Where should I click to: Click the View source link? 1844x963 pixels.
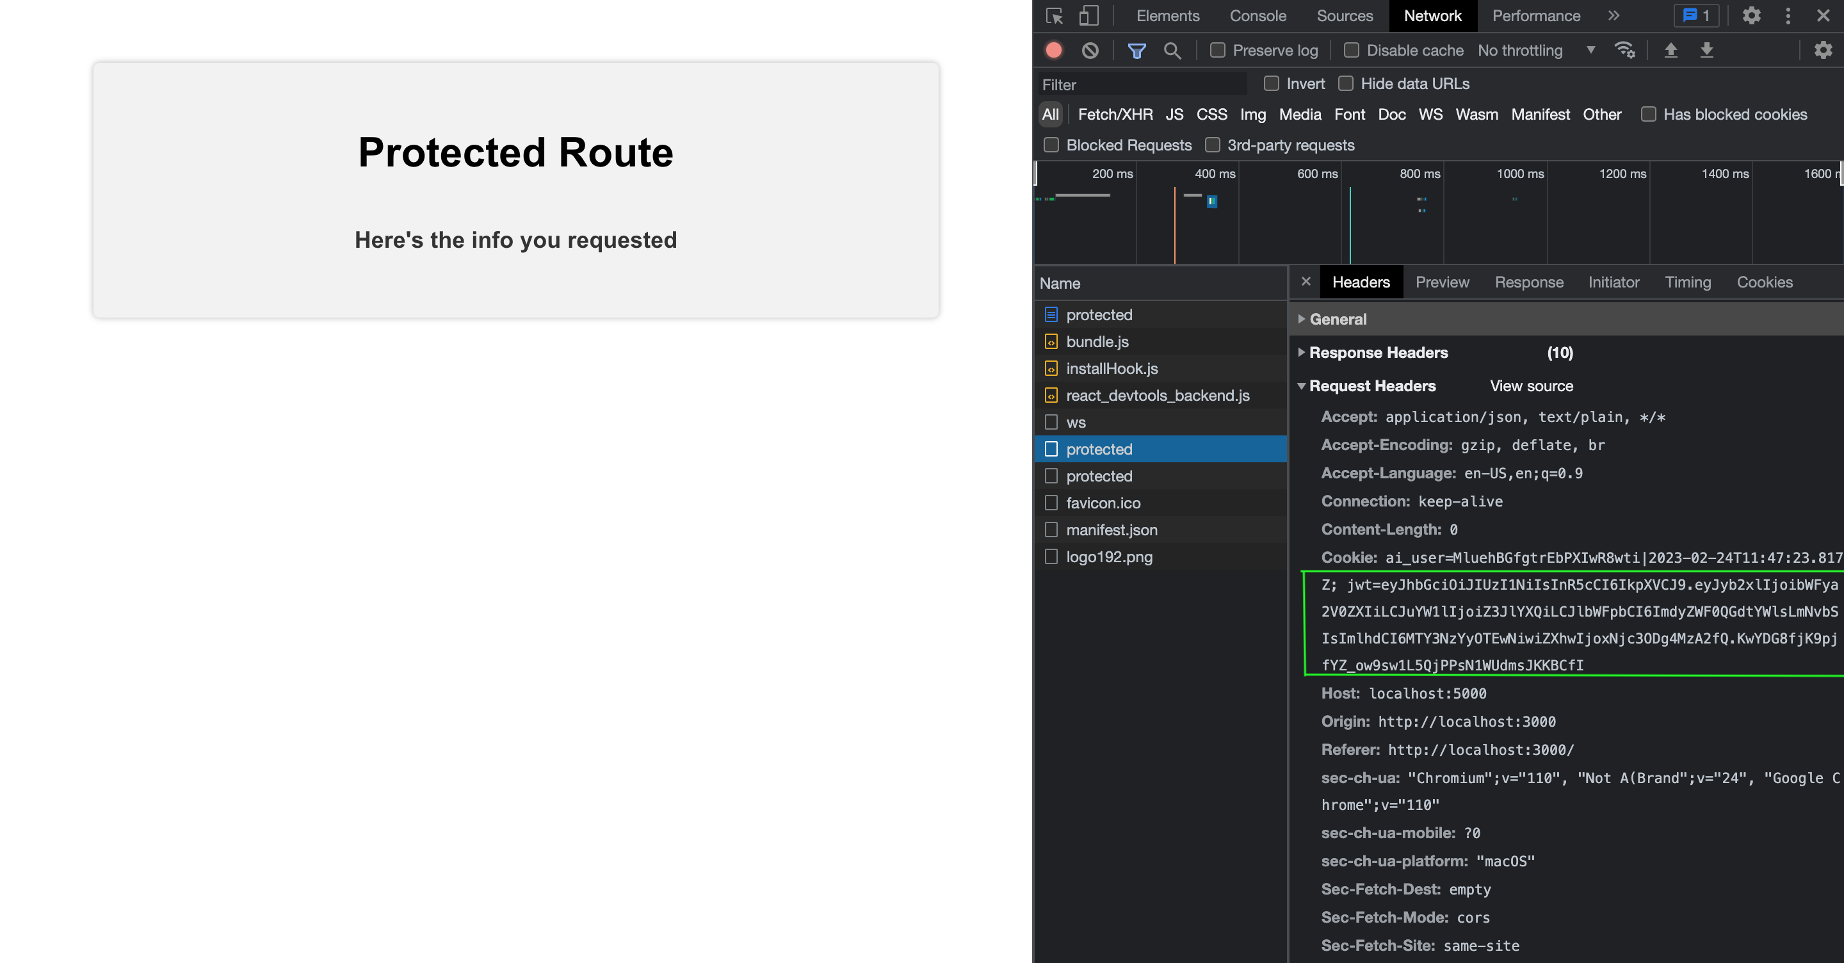tap(1531, 386)
